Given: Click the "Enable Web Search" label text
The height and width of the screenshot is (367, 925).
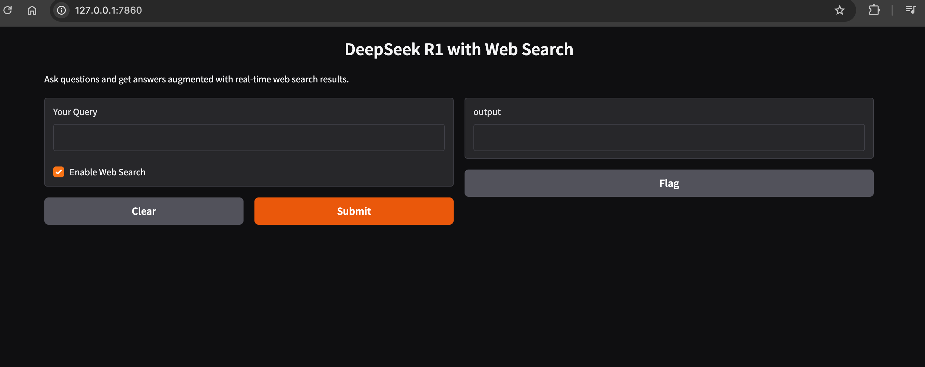Looking at the screenshot, I should (107, 172).
